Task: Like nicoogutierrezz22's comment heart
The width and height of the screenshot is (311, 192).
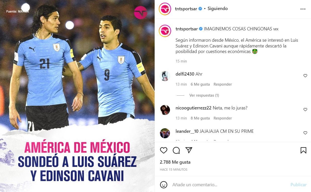Action: click(305, 109)
